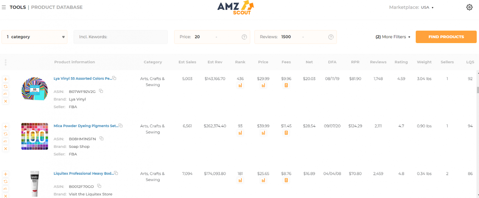The width and height of the screenshot is (479, 198).
Task: Click the Mica Powder product thumbnail
Action: [34, 136]
